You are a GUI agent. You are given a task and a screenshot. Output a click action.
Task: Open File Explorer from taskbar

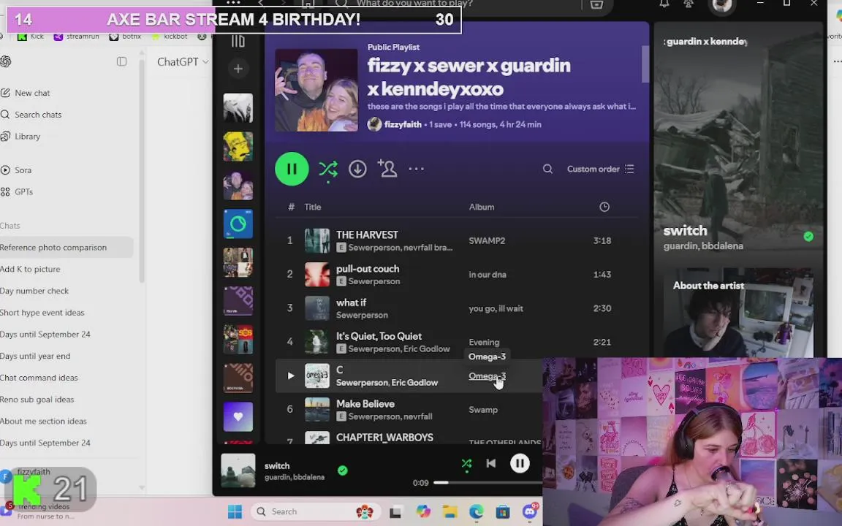coord(450,512)
